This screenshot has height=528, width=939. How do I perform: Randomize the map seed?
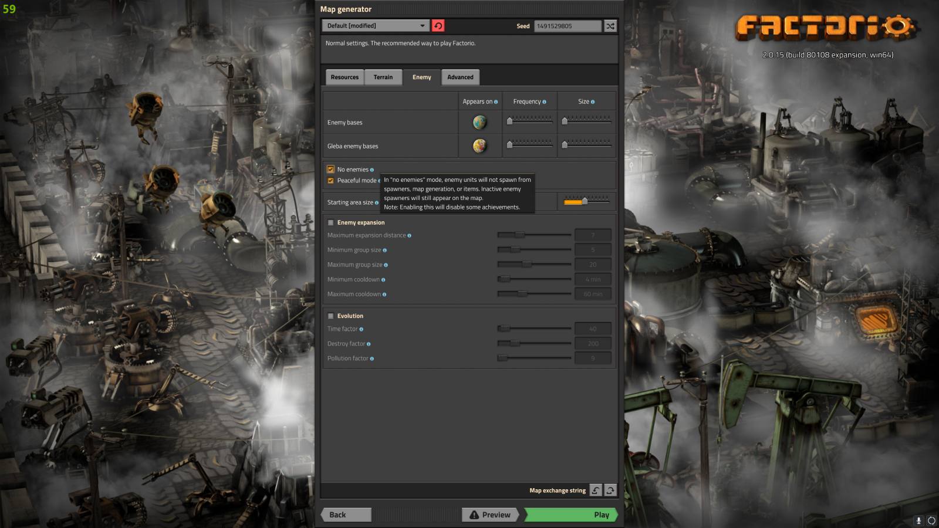pos(610,26)
